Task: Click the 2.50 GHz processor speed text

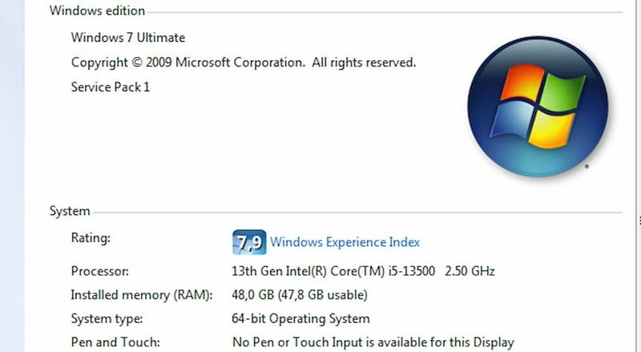Action: [470, 271]
